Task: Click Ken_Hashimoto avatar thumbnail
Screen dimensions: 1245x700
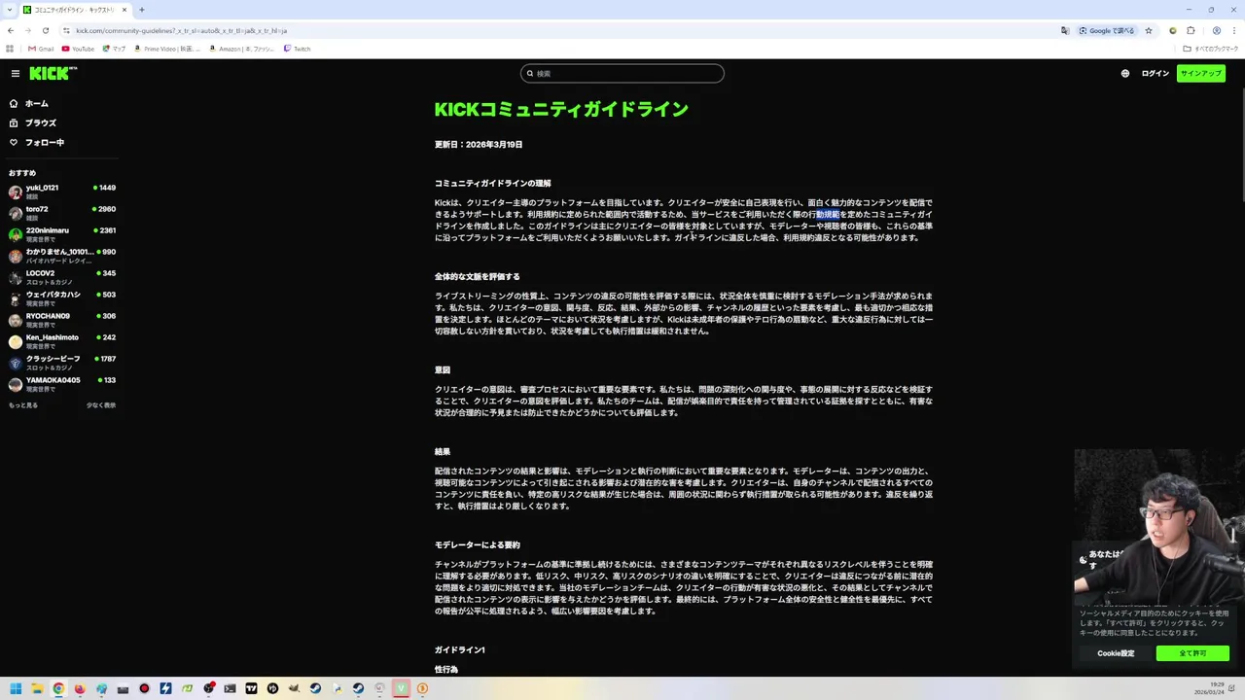Action: click(16, 341)
